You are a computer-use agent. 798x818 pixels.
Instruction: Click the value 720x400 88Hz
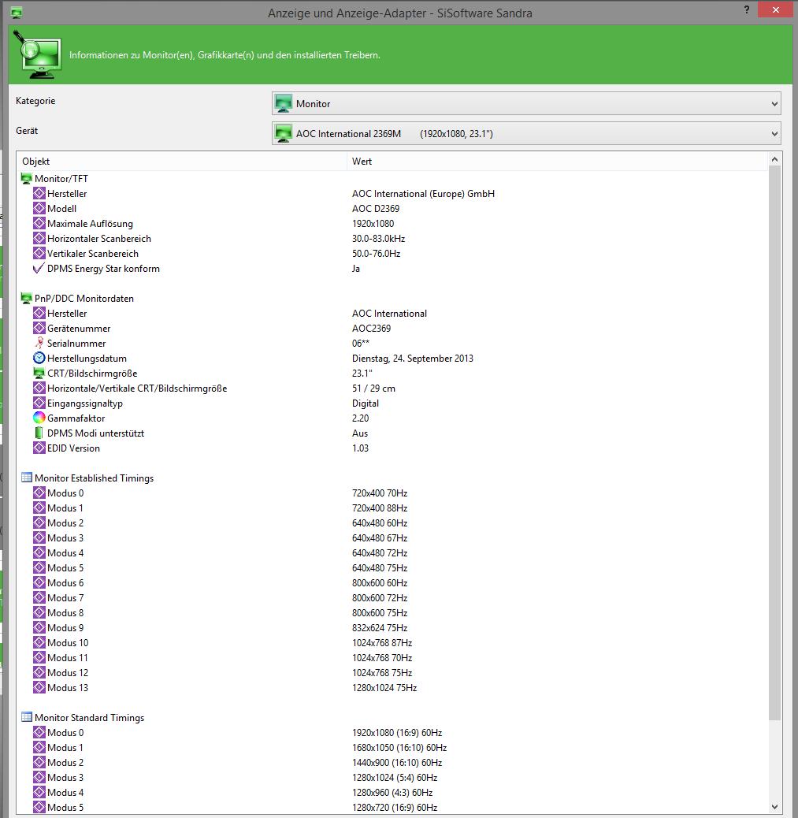pyautogui.click(x=380, y=508)
